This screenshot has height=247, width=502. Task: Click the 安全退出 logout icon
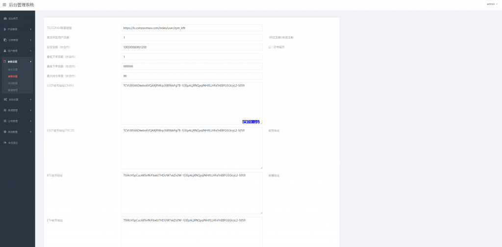tap(5, 143)
